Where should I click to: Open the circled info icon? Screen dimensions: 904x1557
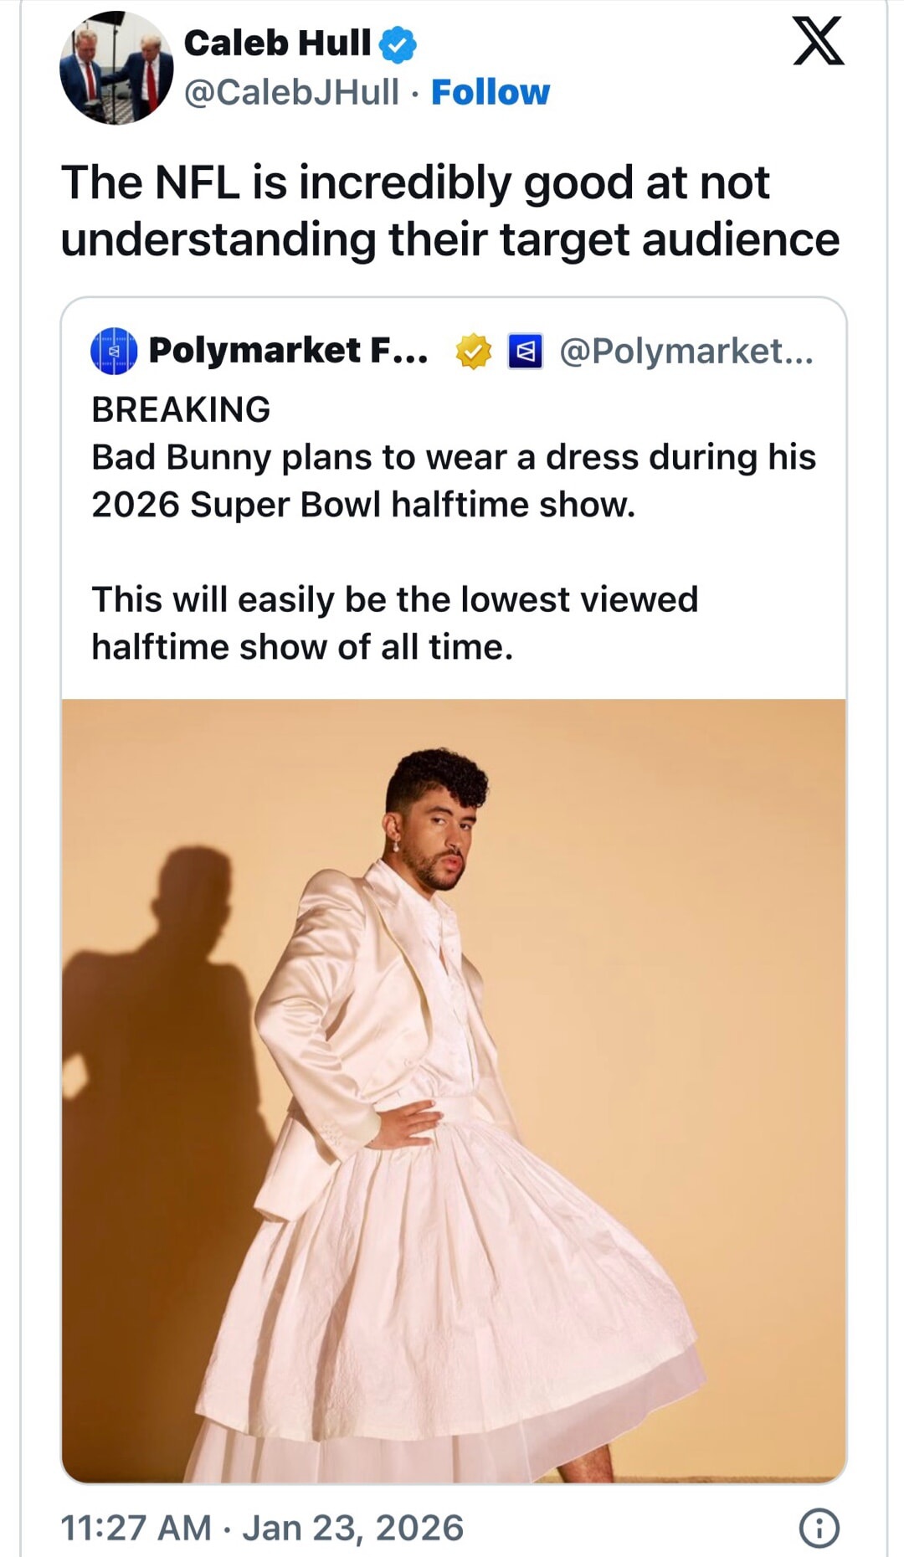click(819, 1528)
